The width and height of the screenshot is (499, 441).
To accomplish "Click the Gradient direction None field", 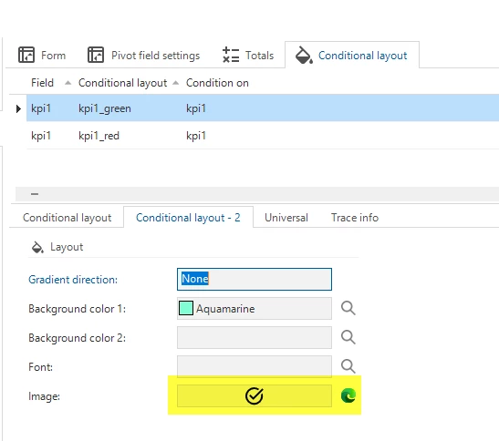I will (x=255, y=279).
